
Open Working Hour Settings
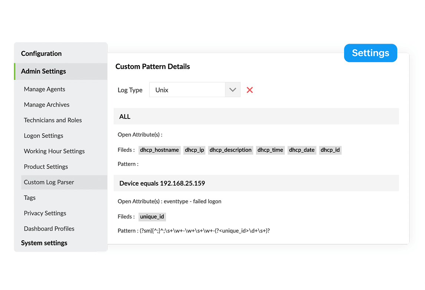54,151
